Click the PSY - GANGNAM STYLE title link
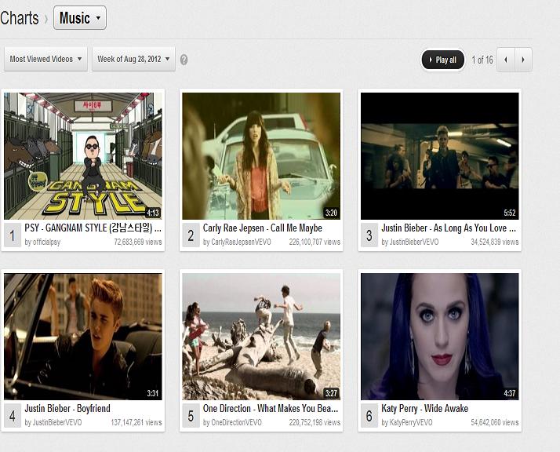 pos(93,228)
